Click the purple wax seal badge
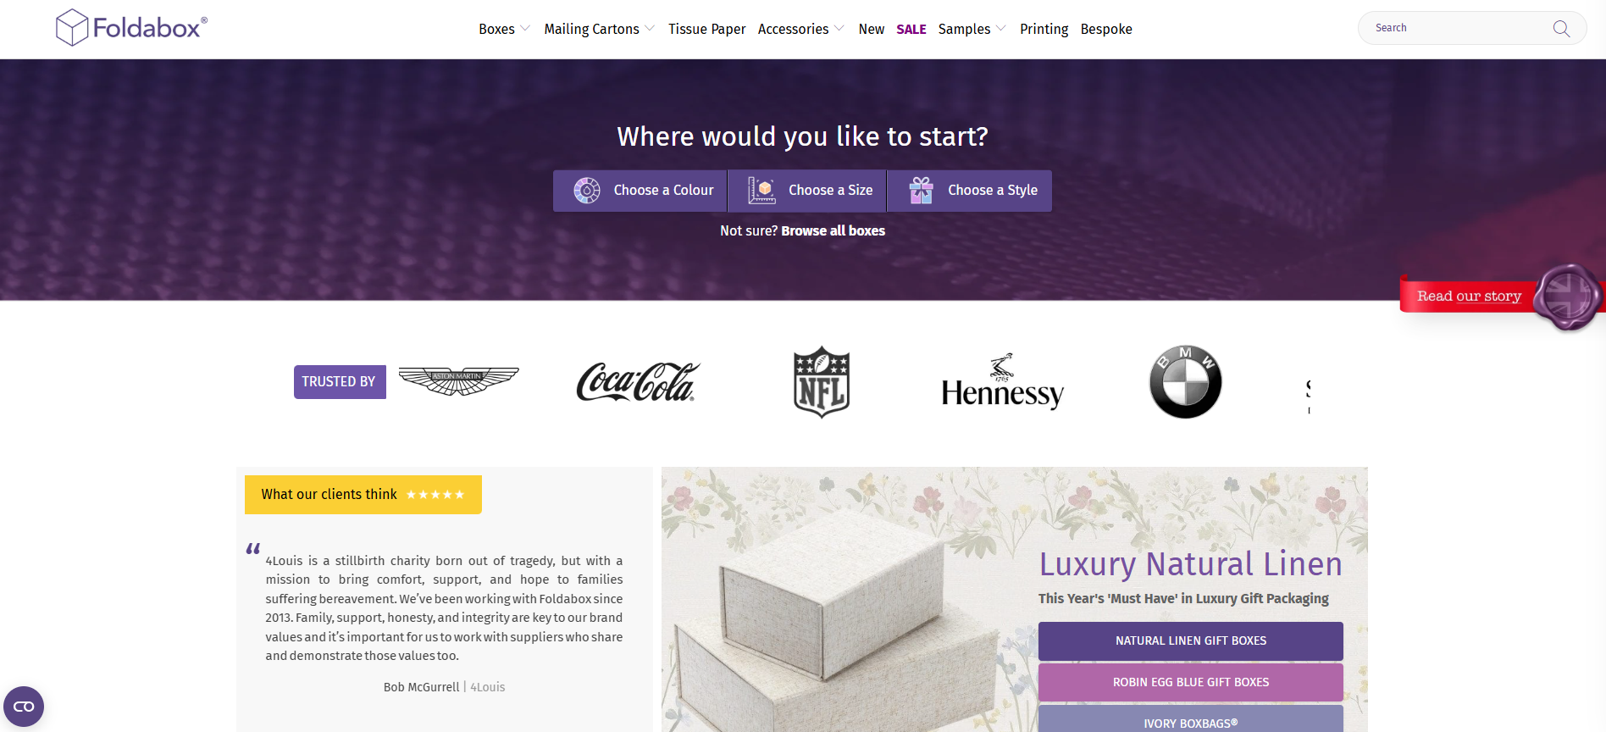The height and width of the screenshot is (732, 1606). [1568, 297]
